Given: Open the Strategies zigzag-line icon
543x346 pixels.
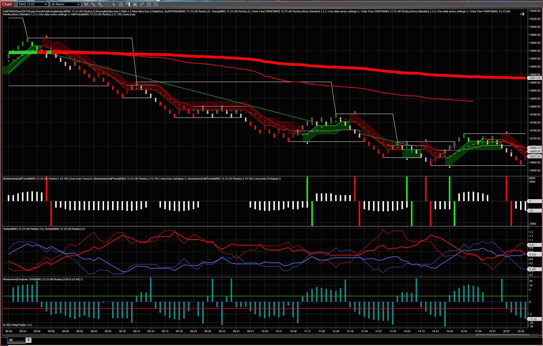Looking at the screenshot, I should 142,4.
